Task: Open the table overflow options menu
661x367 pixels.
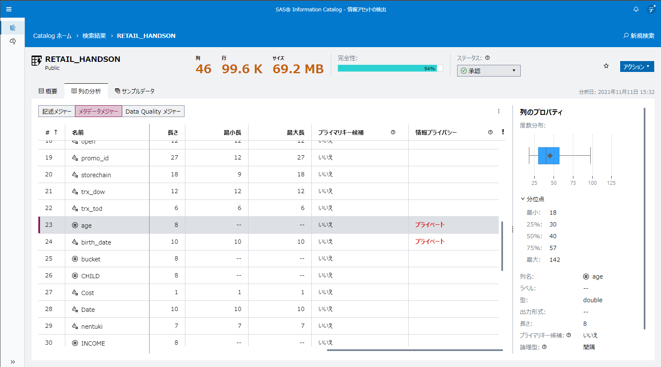Action: [499, 111]
